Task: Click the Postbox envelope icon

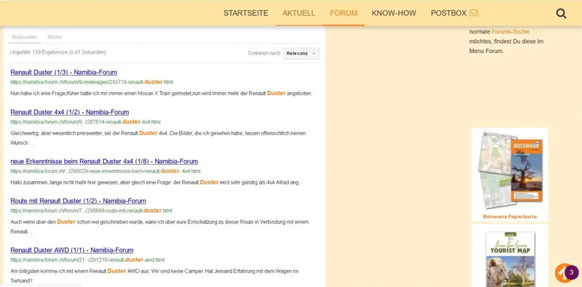Action: 473,13
